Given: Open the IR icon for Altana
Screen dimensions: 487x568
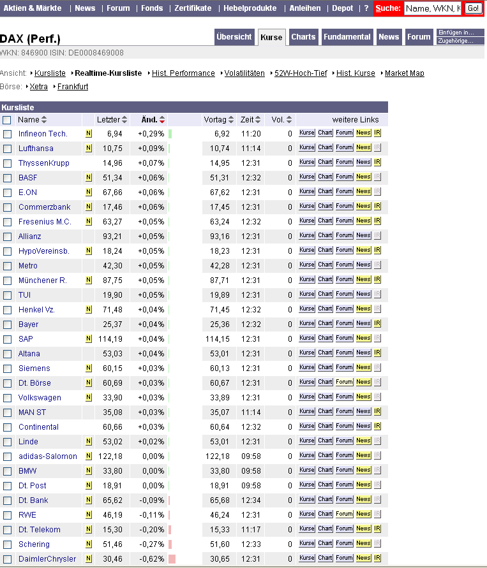Looking at the screenshot, I should [x=377, y=353].
